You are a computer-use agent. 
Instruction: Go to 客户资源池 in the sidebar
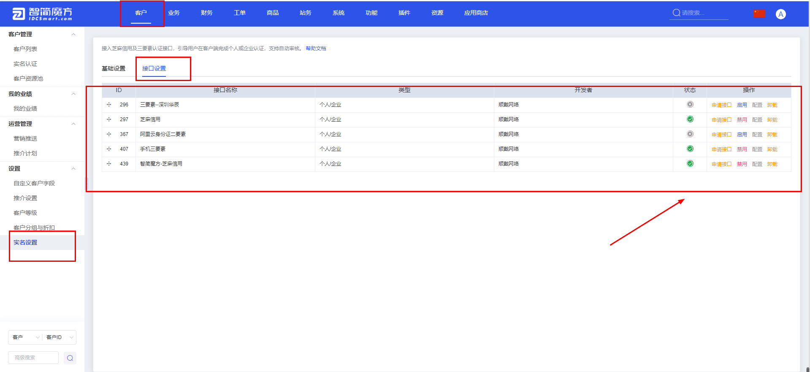coord(28,79)
